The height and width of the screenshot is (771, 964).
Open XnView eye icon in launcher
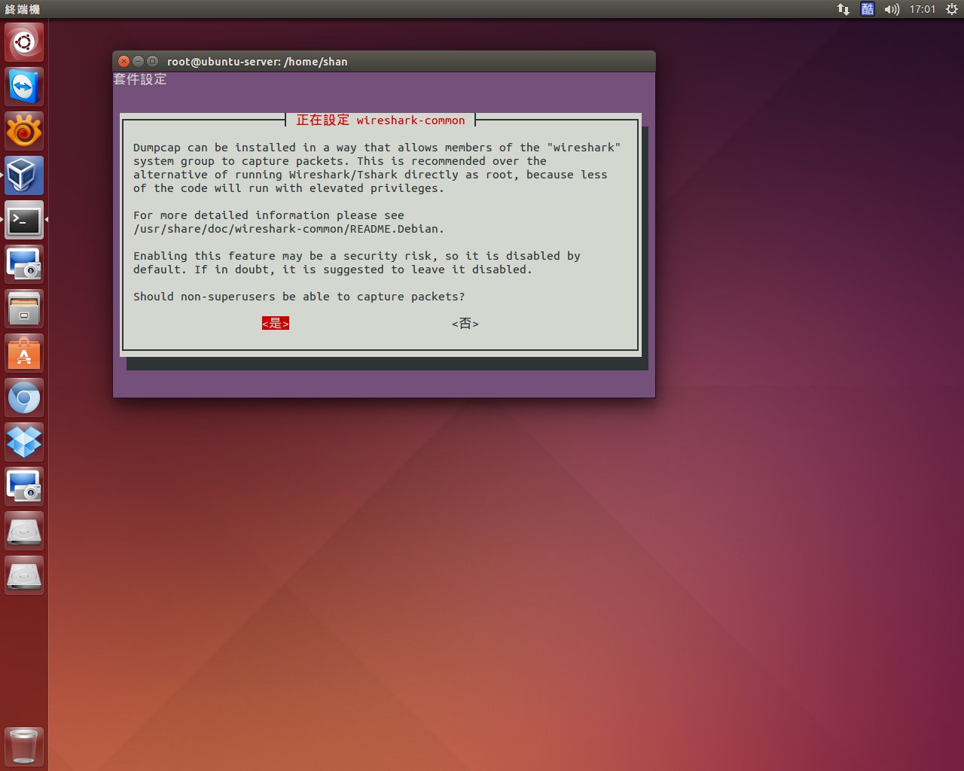pyautogui.click(x=24, y=131)
